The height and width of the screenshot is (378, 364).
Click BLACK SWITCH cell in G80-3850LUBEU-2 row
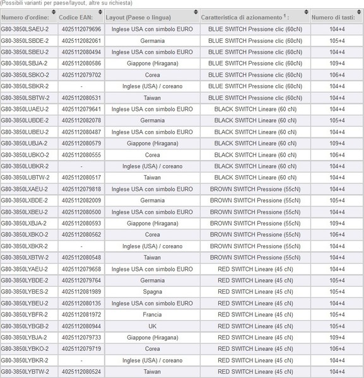tap(255, 132)
